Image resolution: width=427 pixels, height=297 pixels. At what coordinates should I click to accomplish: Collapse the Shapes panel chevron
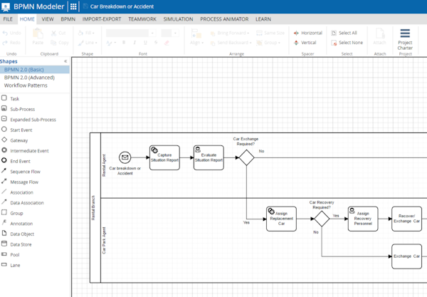coord(65,61)
